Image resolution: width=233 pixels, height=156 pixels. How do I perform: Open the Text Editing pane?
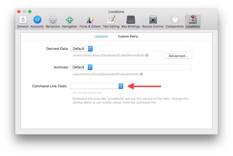point(111,22)
